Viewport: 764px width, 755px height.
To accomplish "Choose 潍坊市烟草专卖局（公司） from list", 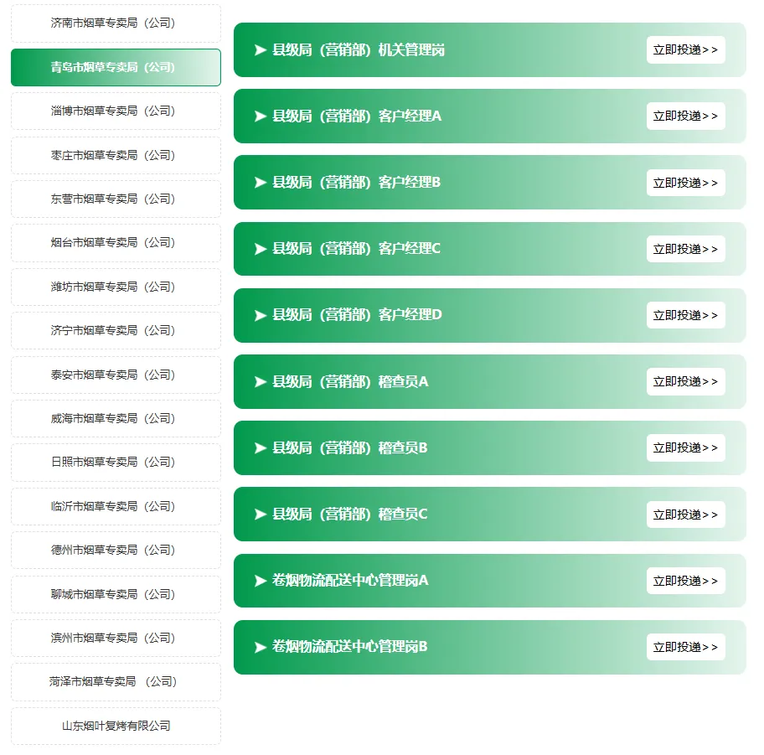I will 116,287.
